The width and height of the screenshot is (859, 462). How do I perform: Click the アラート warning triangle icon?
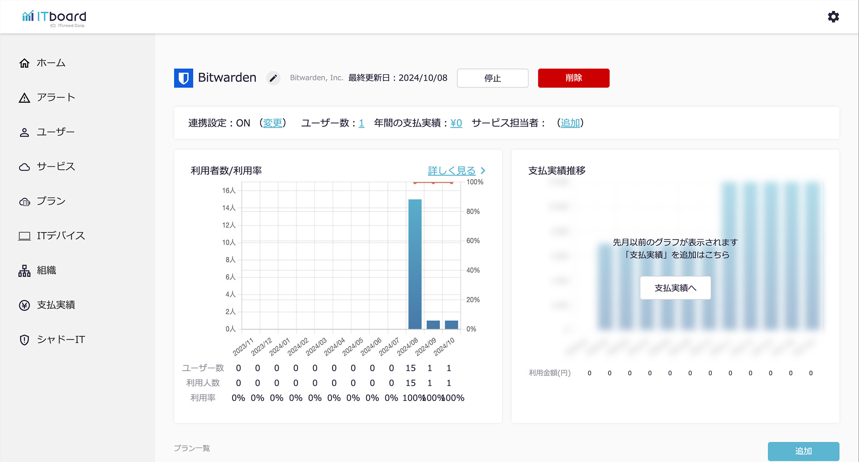point(25,98)
